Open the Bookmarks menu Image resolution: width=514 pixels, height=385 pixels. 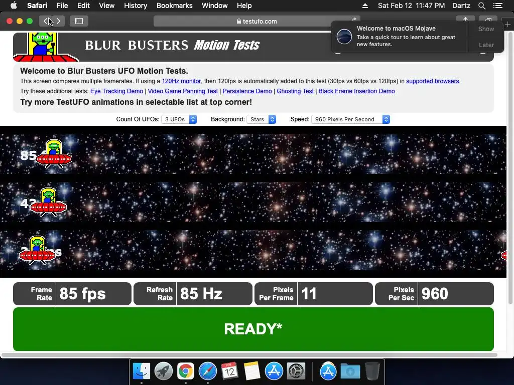coord(174,6)
